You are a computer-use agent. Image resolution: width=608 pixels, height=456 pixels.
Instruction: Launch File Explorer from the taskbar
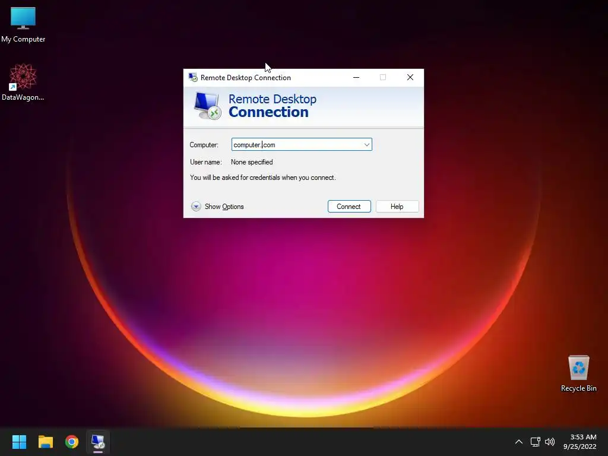45,442
